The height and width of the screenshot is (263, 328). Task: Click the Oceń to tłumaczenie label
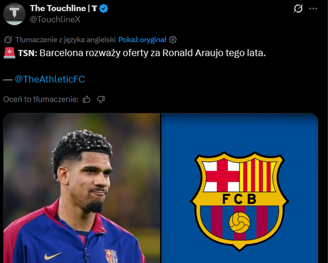(41, 99)
